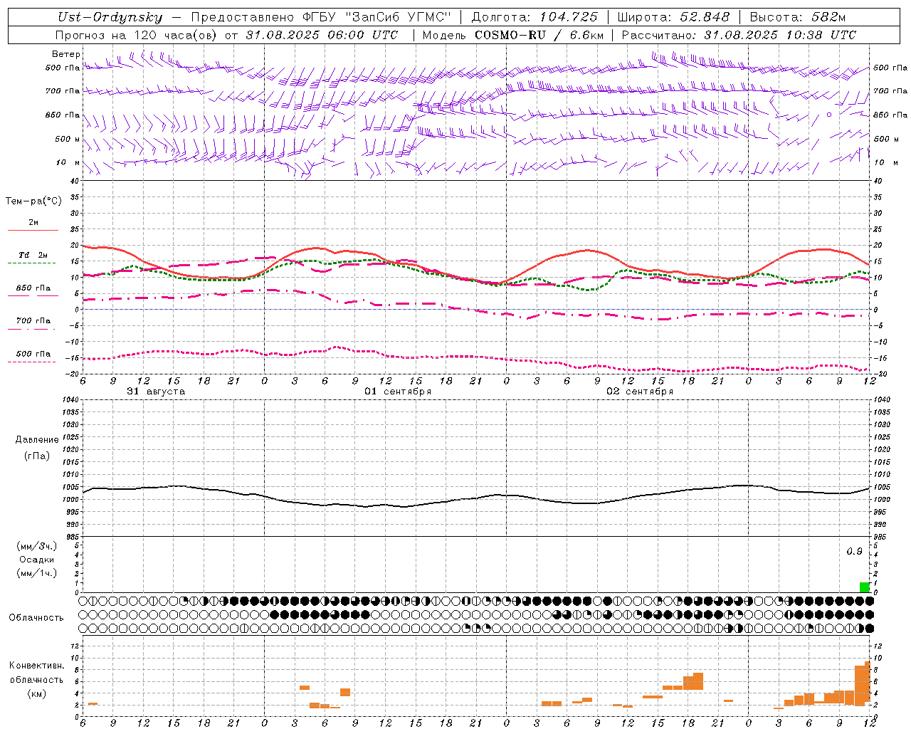911x729 pixels.
Task: Click the Модель COSMO-RU / 6.6км label
Action: coord(513,35)
